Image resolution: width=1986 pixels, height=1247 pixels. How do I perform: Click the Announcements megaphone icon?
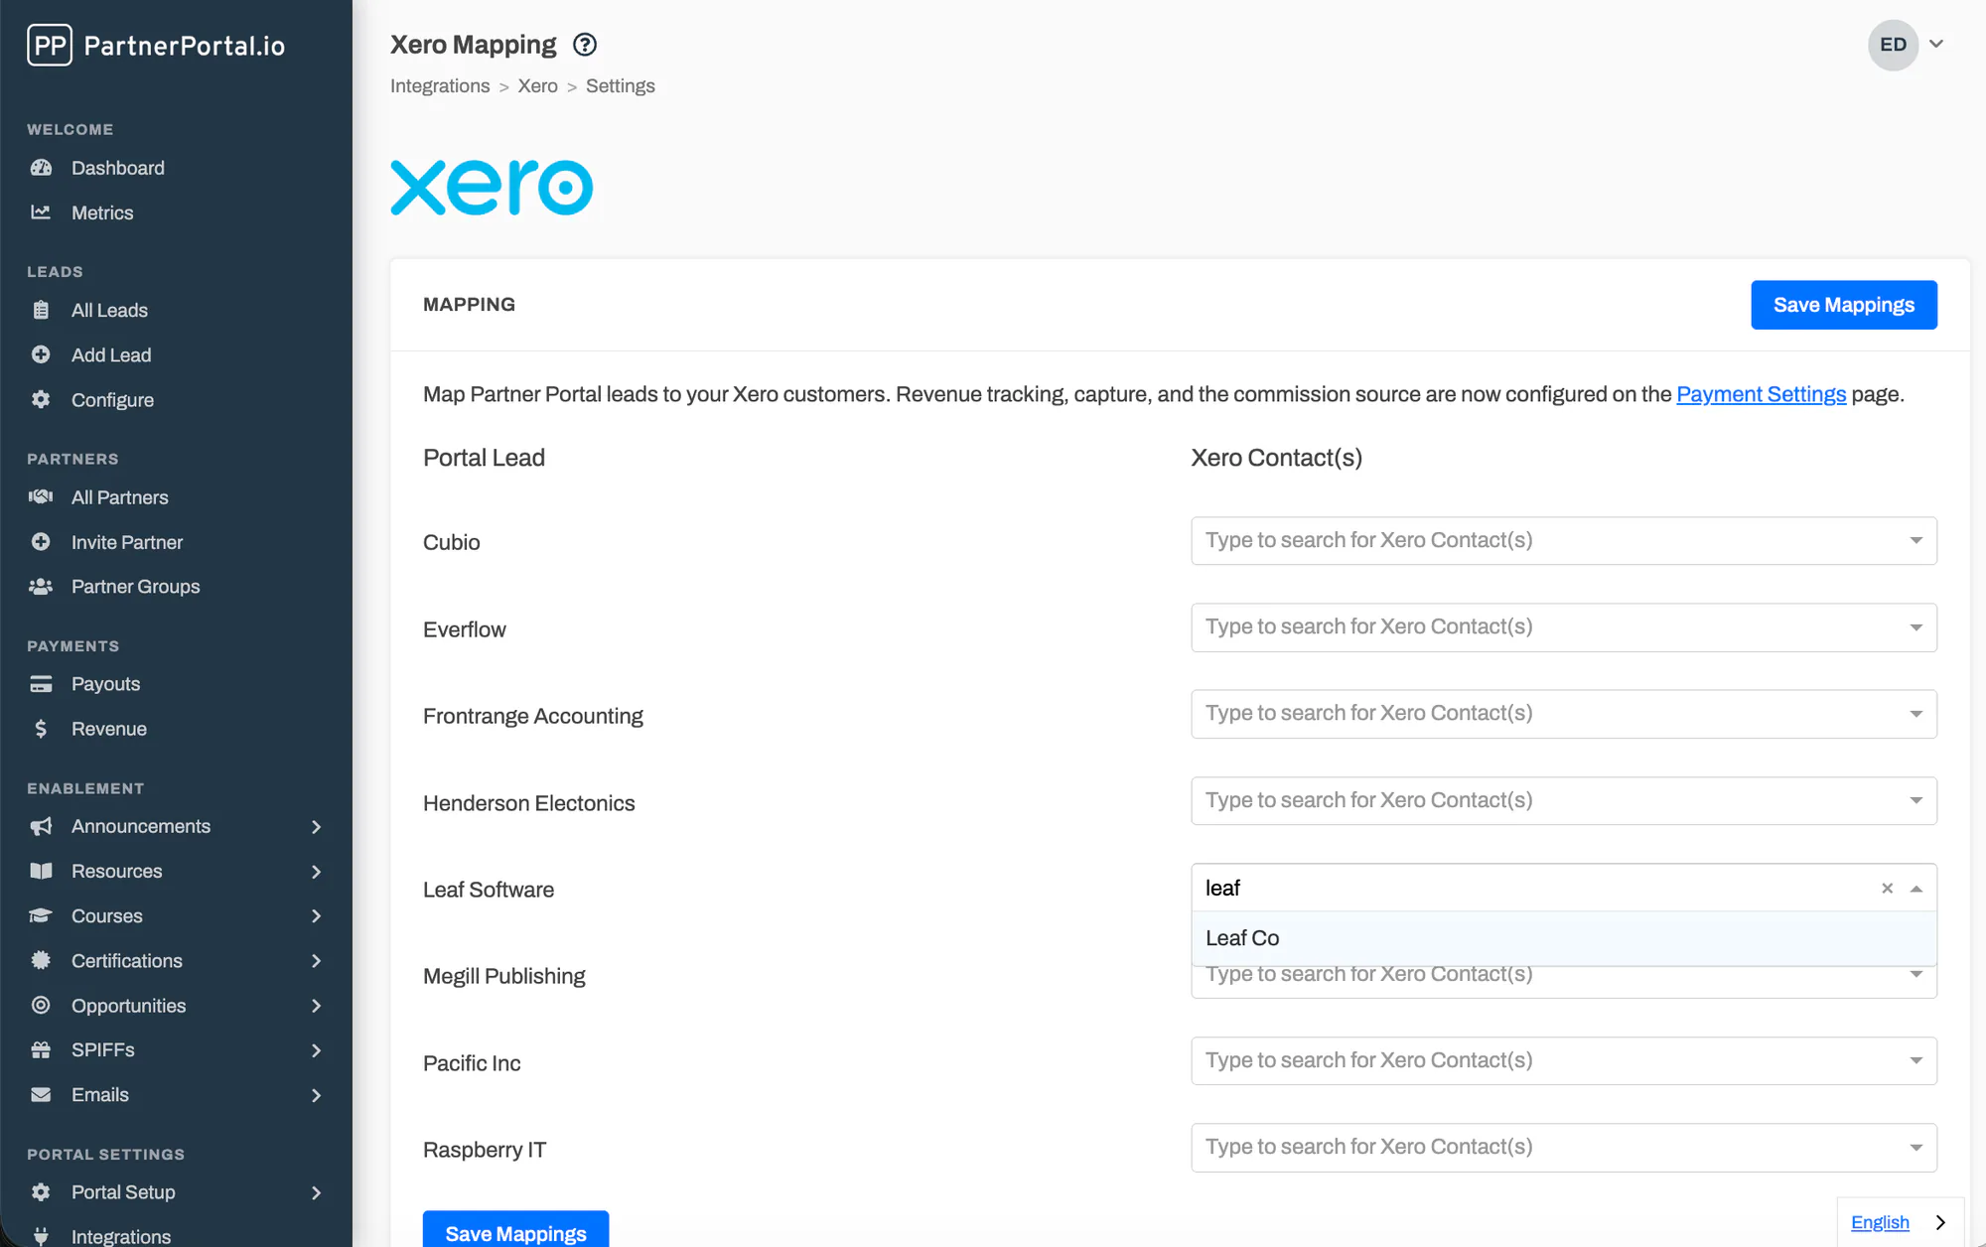point(41,826)
